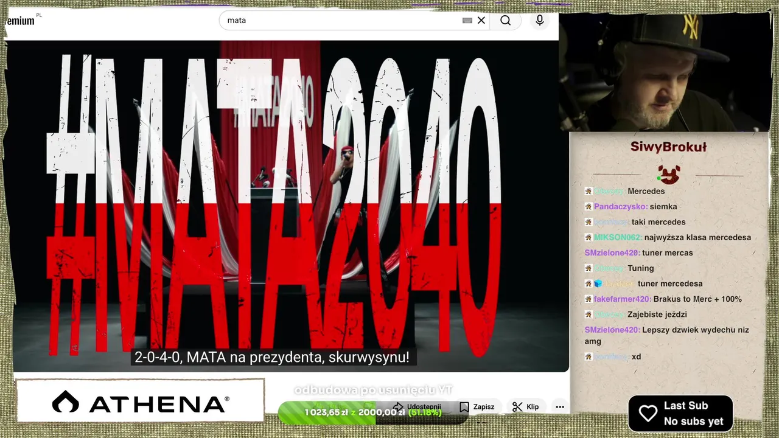This screenshot has width=779, height=438.
Task: Clear the search text with the X icon
Action: tap(481, 20)
